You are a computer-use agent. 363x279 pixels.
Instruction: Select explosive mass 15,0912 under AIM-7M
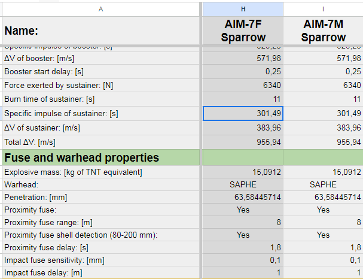tap(323, 172)
